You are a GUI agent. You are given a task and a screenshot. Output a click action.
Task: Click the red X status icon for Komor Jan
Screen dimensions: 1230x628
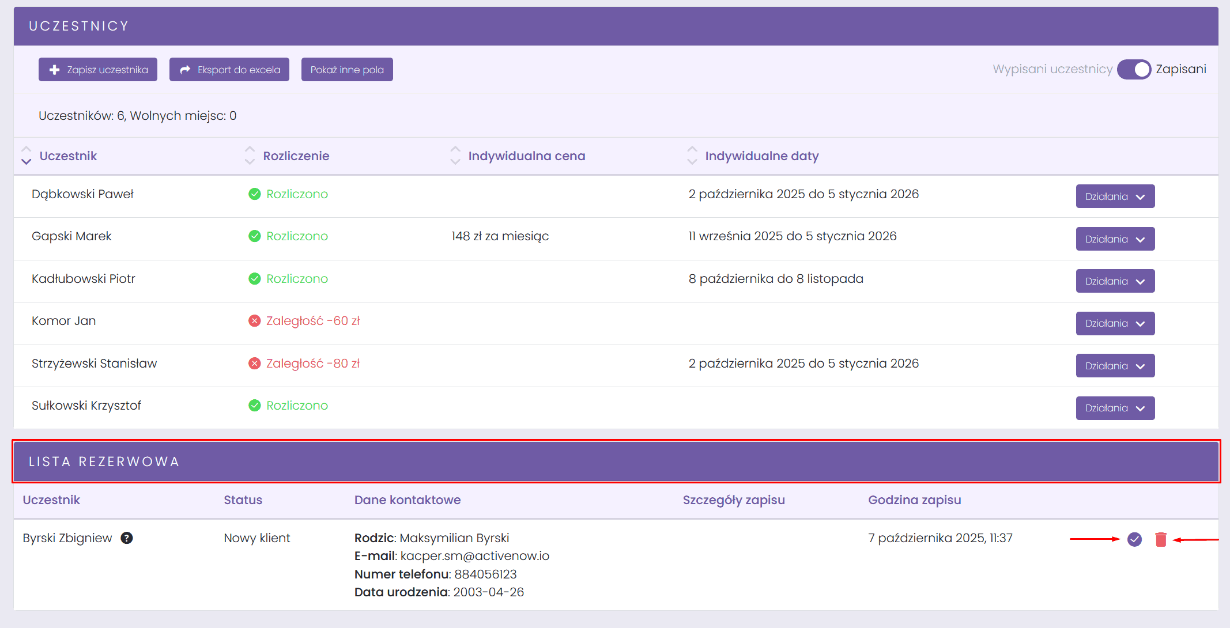click(x=254, y=321)
